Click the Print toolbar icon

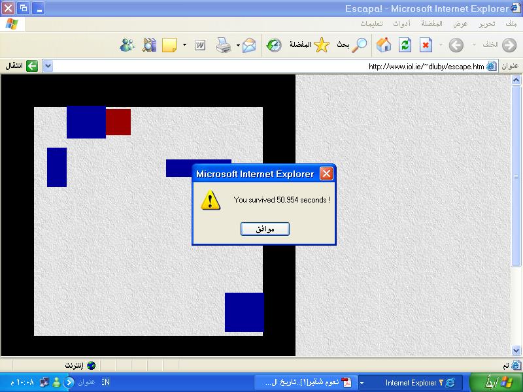coord(224,45)
